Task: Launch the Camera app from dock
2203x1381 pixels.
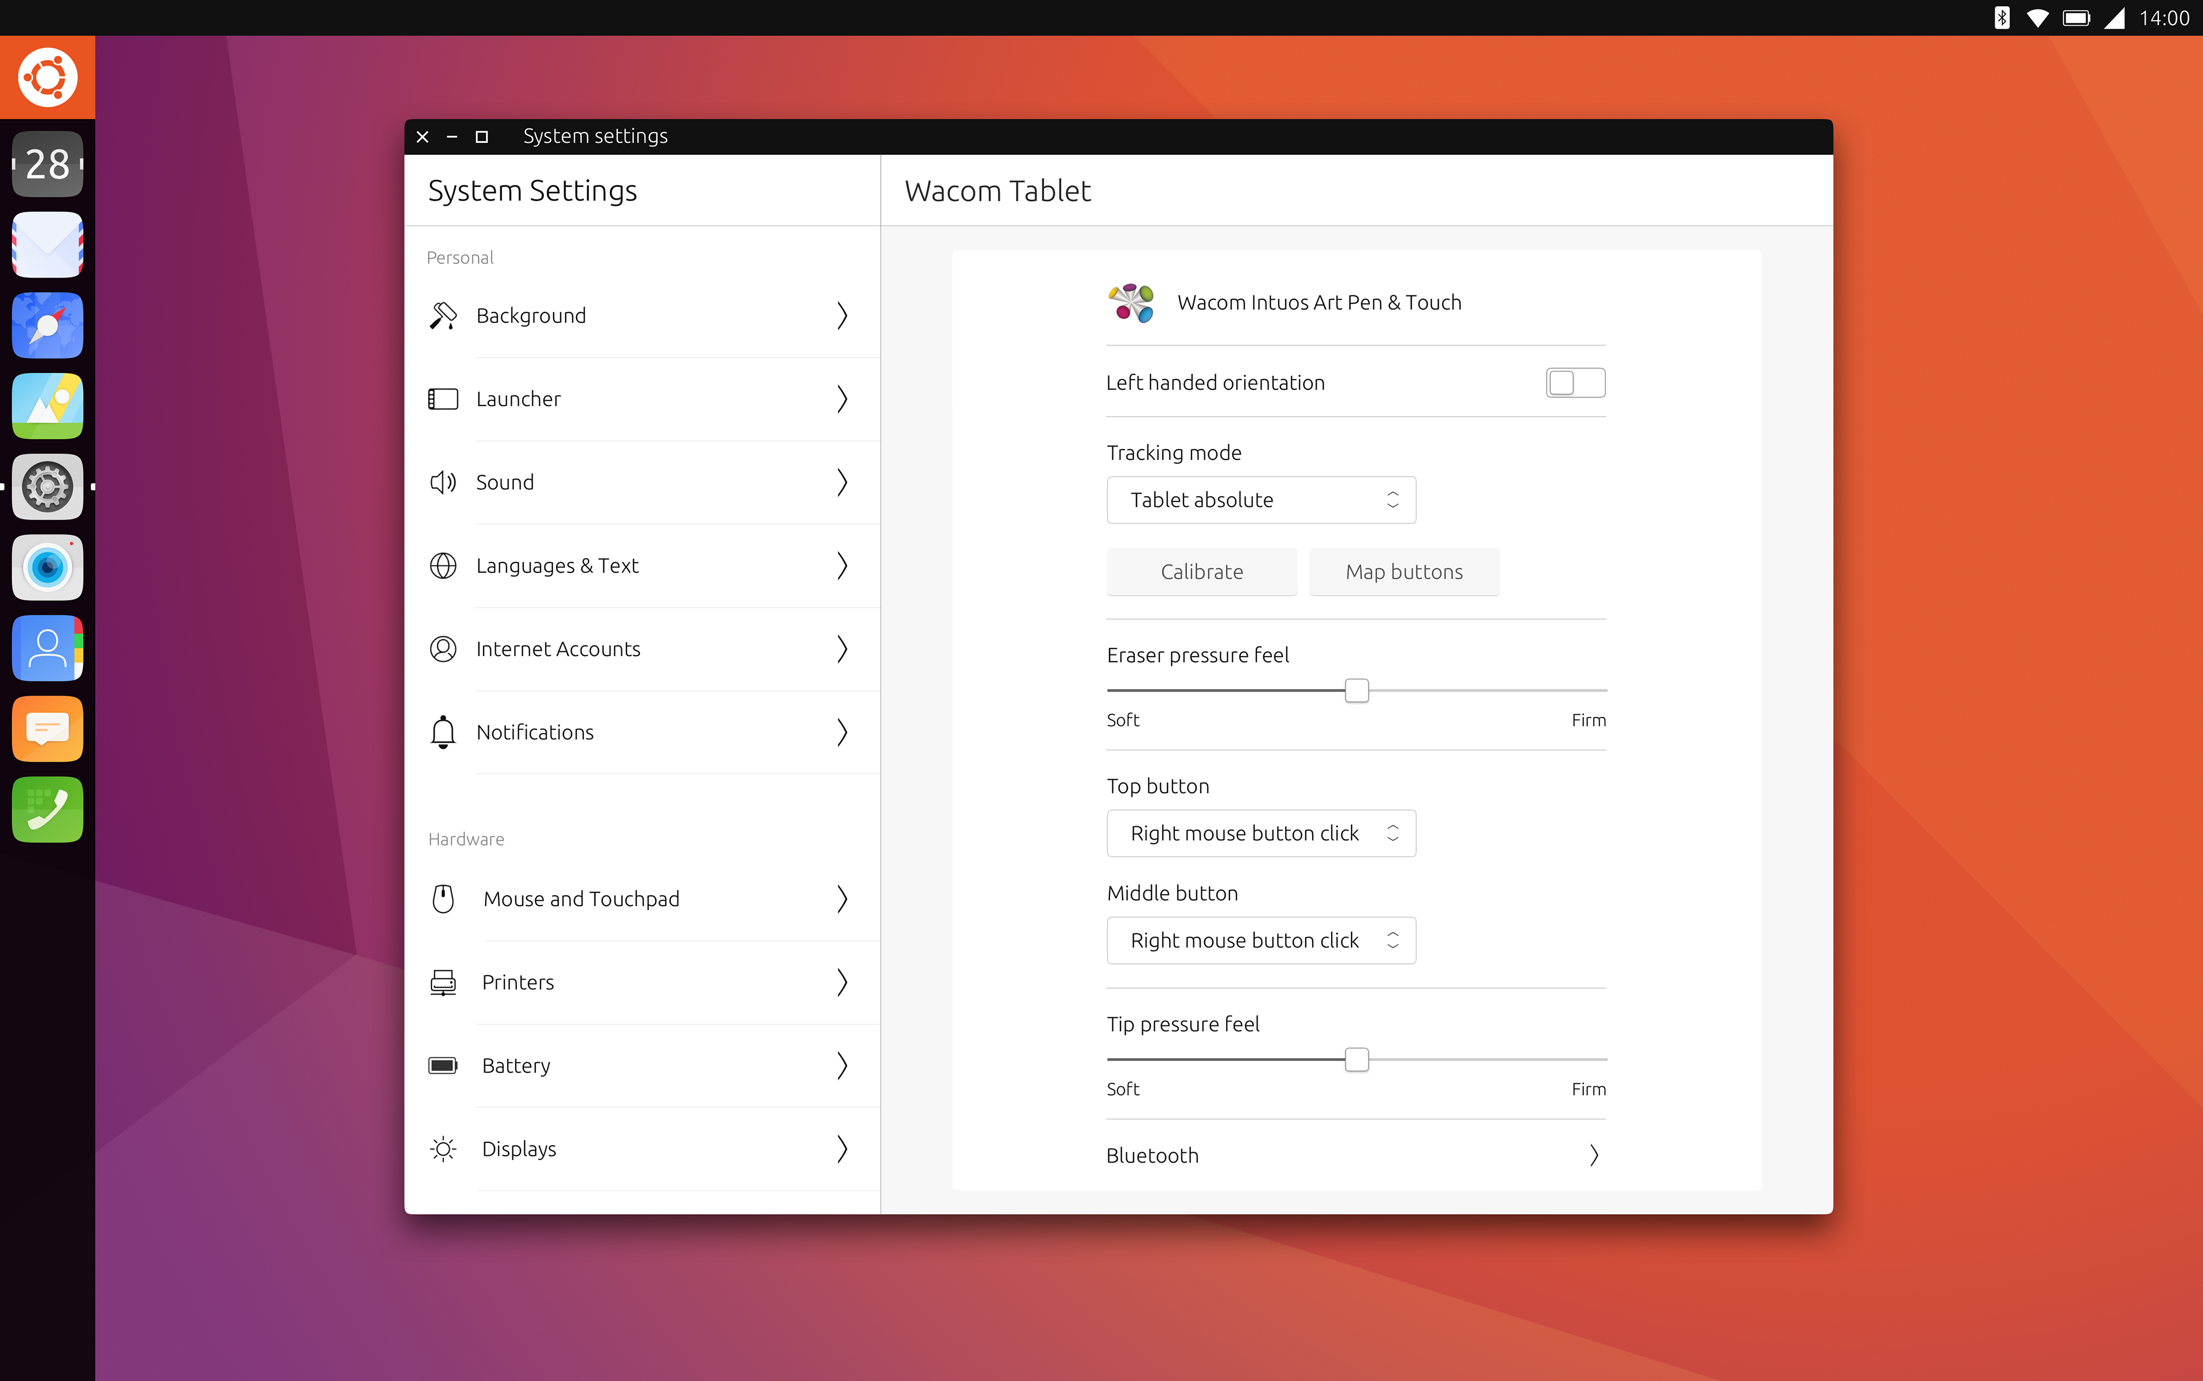Action: click(x=48, y=567)
